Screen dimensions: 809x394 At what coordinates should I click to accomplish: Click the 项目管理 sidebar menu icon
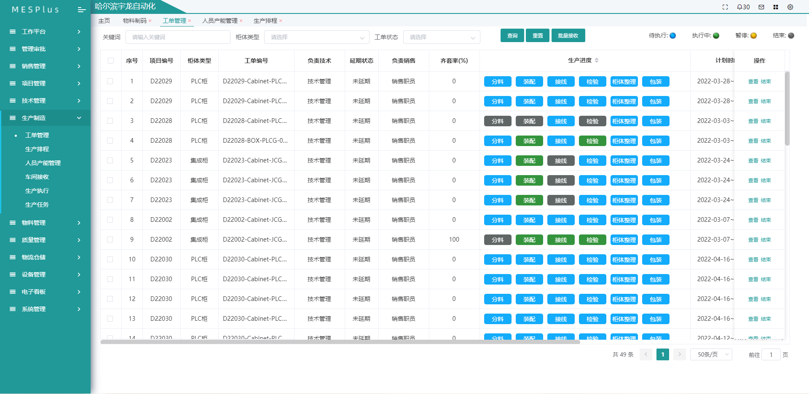pos(13,83)
